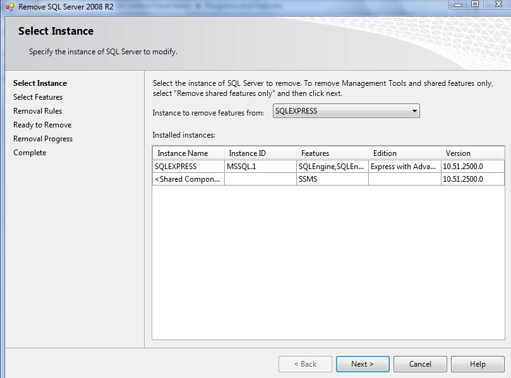Click the SQLEngine features cell
Viewport: 511px width, 378px height.
pyautogui.click(x=332, y=167)
